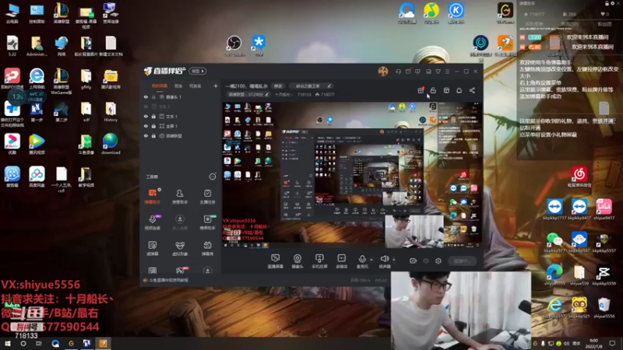Edit the 英雄联盟 category pencil
Screen dimensions: 623x350
(267, 94)
